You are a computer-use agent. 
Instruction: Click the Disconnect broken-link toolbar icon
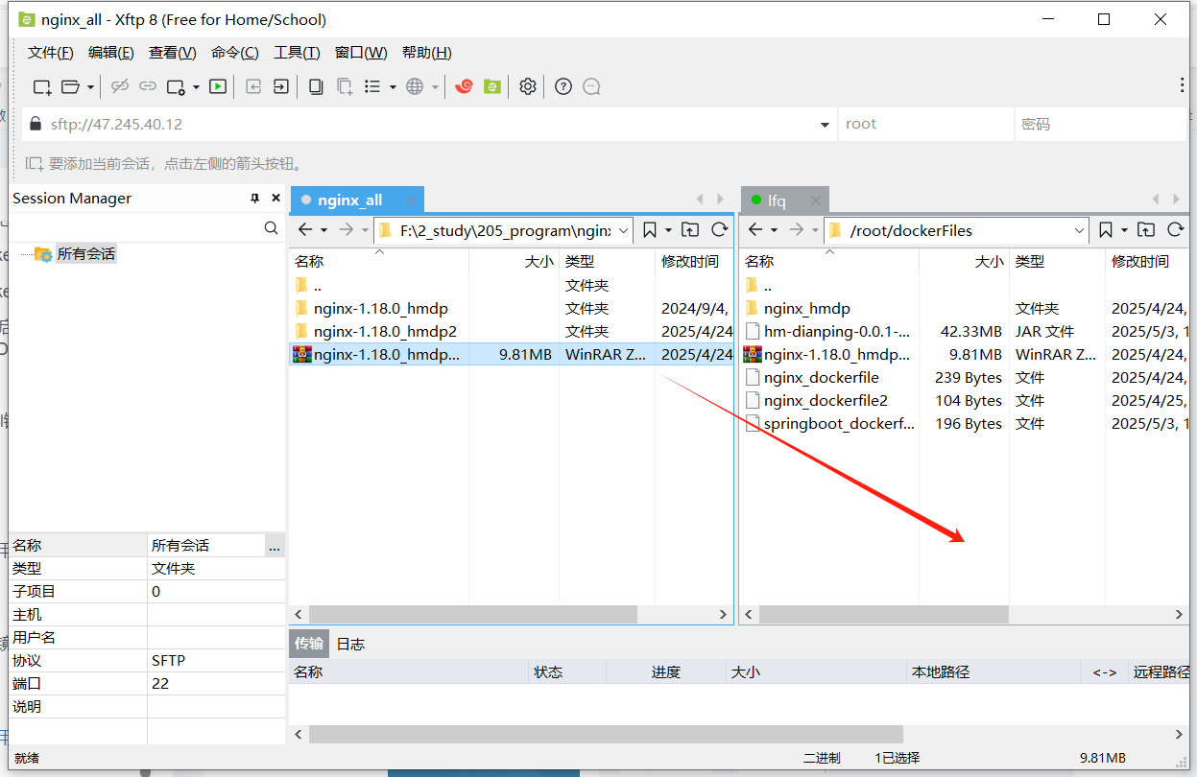point(120,86)
